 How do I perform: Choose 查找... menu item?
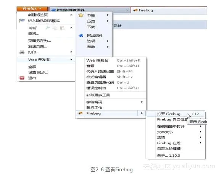pos(46,33)
